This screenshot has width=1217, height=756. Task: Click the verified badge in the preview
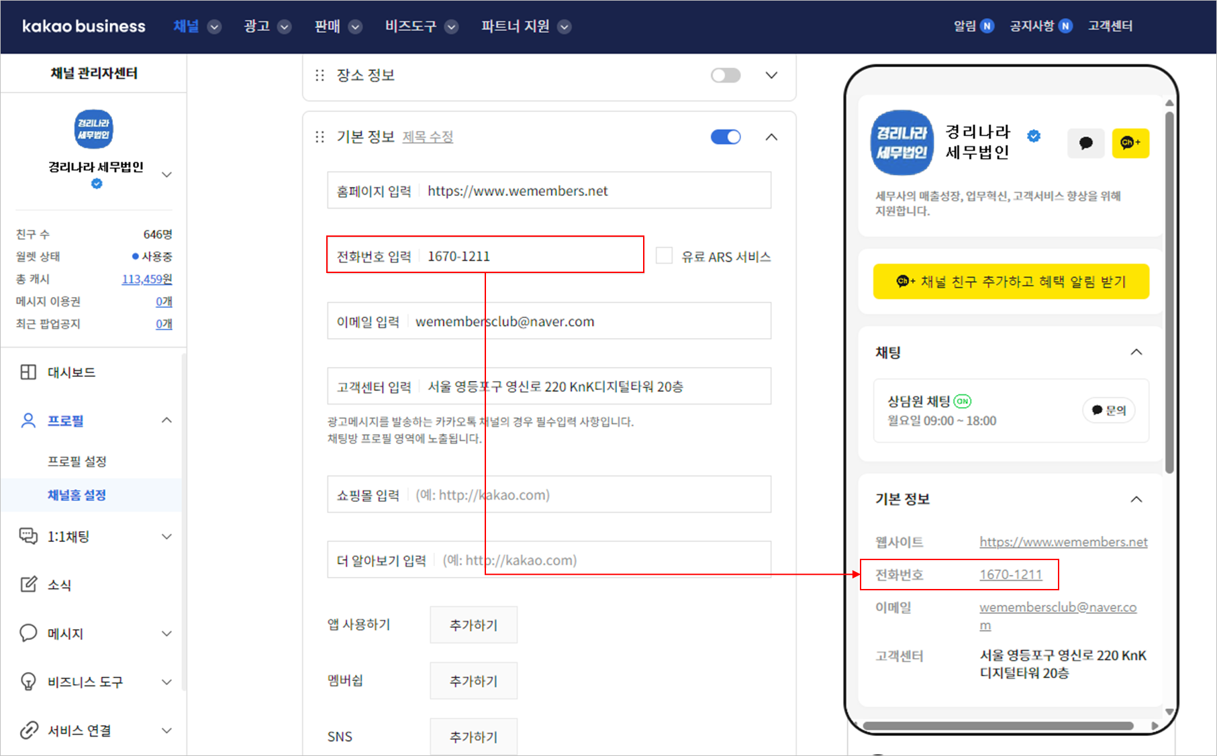pos(1034,136)
